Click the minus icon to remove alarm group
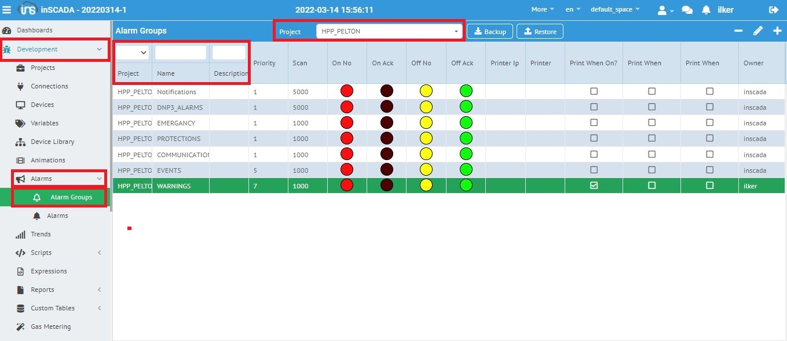Viewport: 787px width, 341px height. point(738,31)
